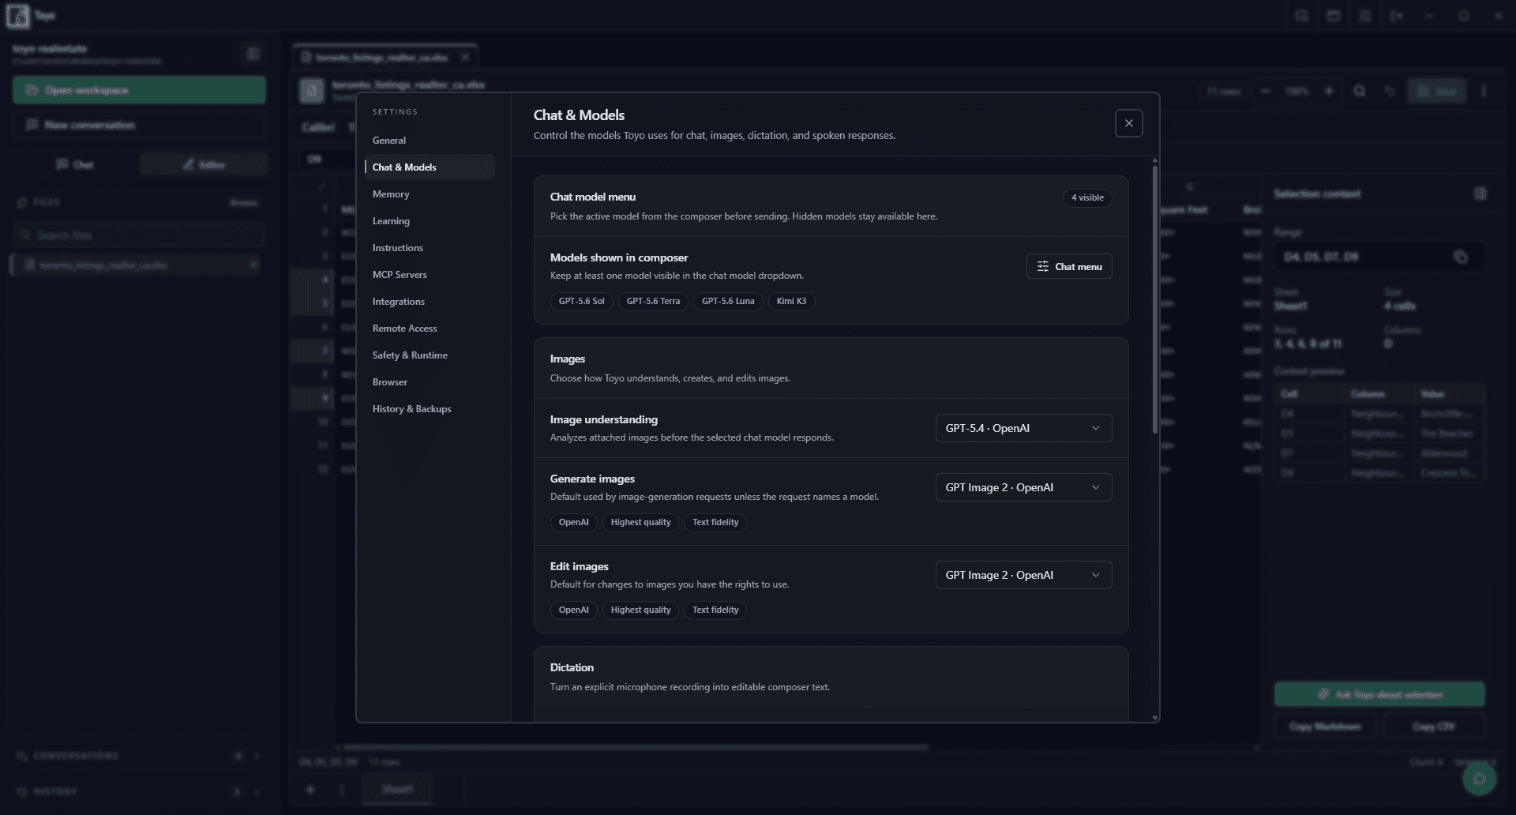Click the Search files field in background
This screenshot has width=1516, height=815.
[139, 235]
